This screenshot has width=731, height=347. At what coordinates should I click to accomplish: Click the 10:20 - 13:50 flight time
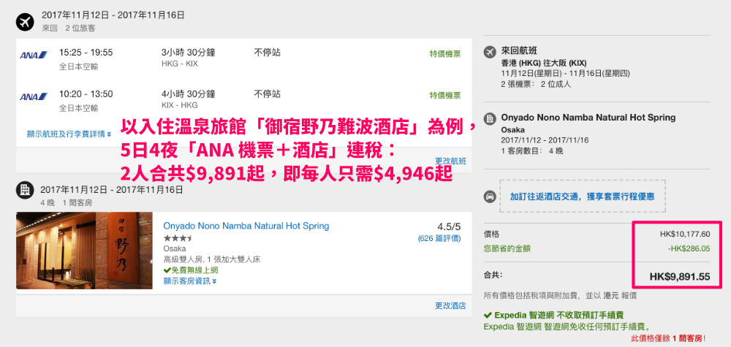tap(86, 94)
